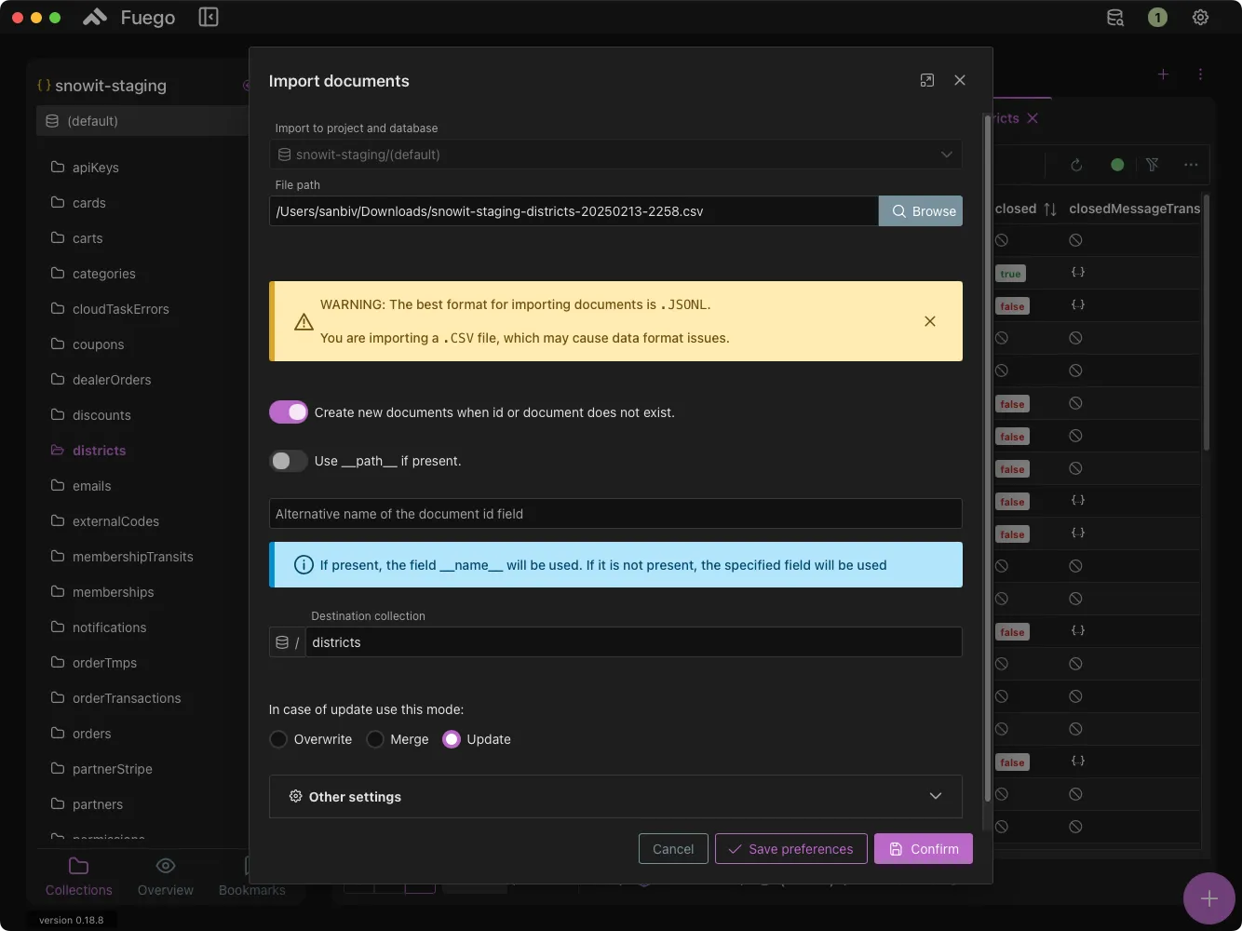Pop out the Import documents dialog
Screen dimensions: 1242x931
click(927, 80)
